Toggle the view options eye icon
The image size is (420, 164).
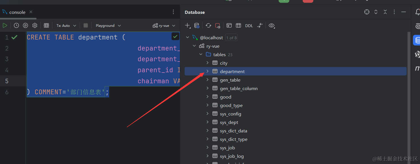point(272,25)
